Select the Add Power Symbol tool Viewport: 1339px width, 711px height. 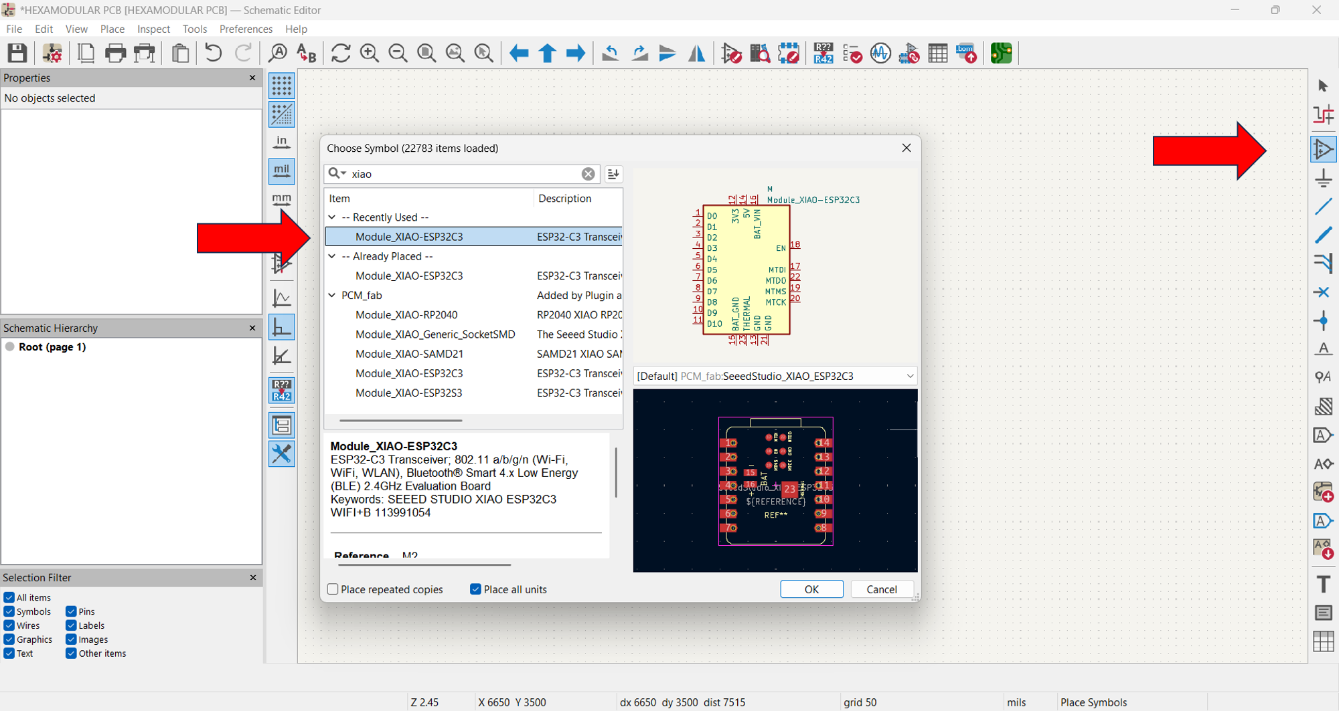1323,178
